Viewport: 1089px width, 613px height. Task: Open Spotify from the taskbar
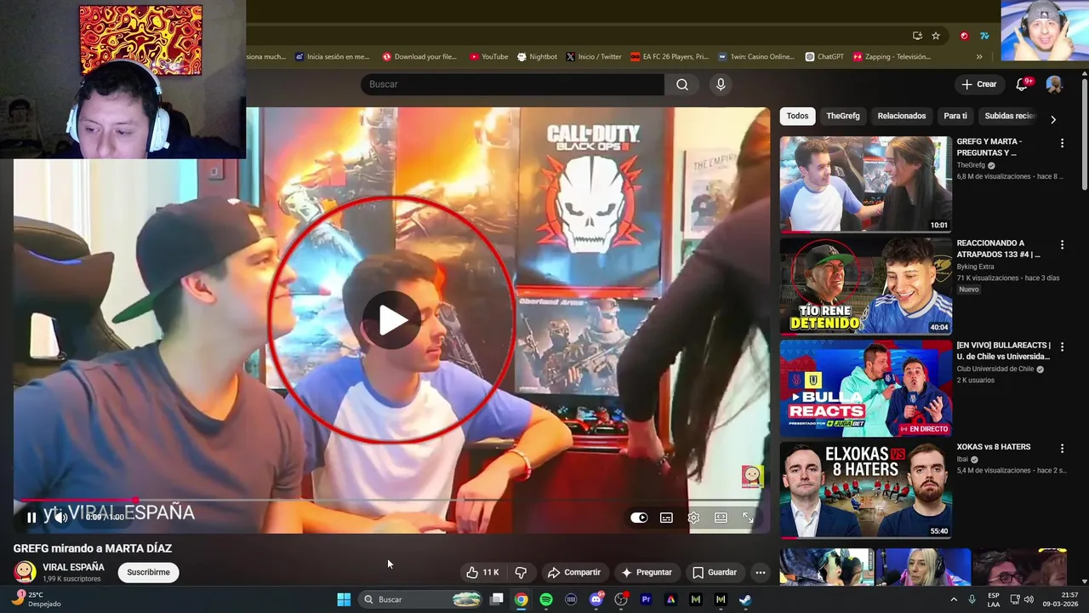point(546,599)
